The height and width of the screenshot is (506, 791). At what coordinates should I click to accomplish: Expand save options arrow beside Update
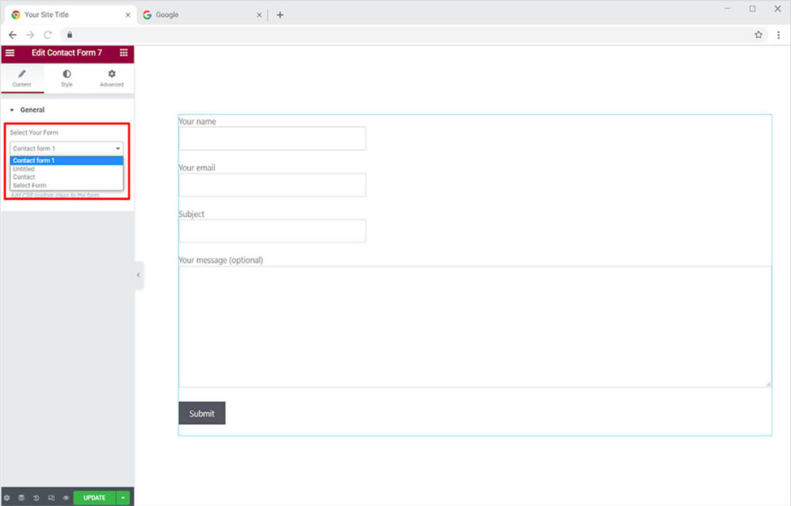124,498
